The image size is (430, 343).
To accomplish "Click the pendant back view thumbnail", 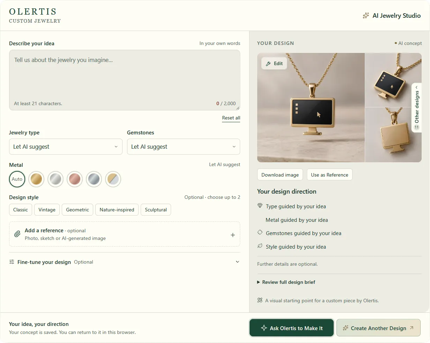I will [x=393, y=135].
